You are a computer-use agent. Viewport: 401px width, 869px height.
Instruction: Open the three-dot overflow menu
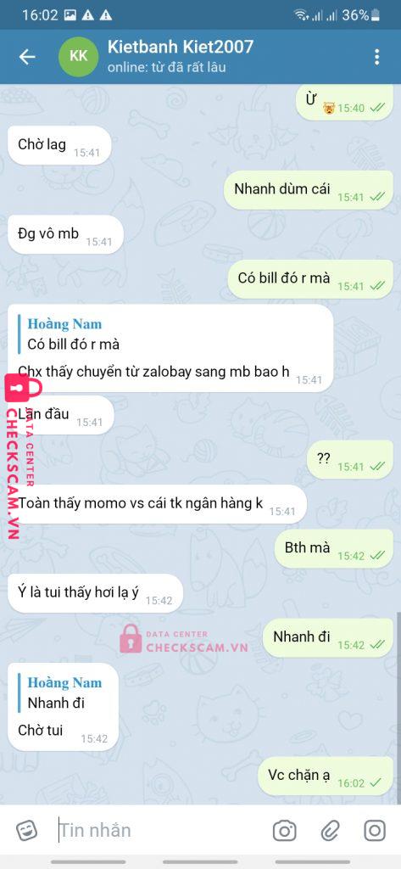[376, 57]
